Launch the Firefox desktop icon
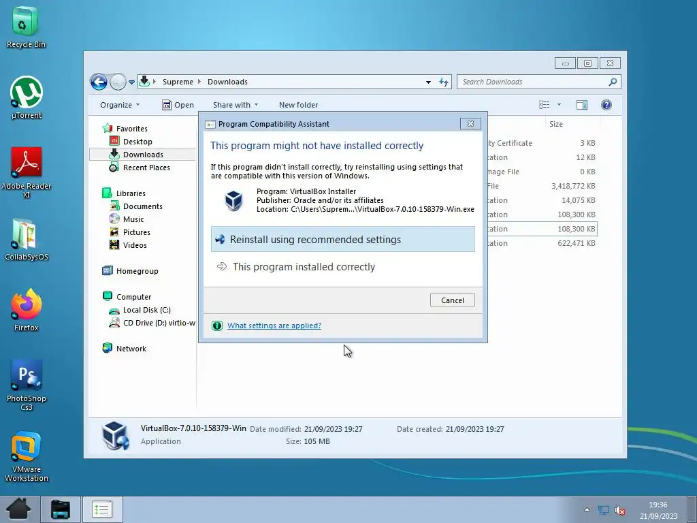 [27, 310]
